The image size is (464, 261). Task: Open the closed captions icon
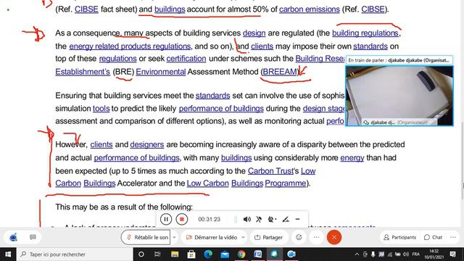tap(33, 237)
